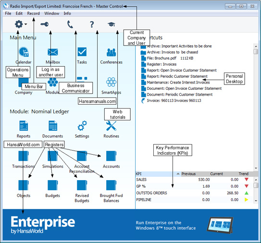Select the GP % KPI row
Viewport: 261px width, 243px height.
(194, 186)
